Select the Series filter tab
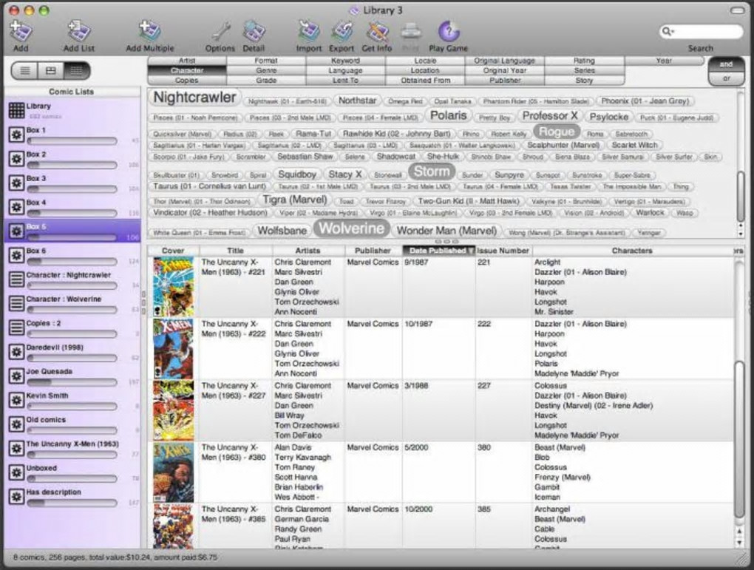Image resolution: width=754 pixels, height=570 pixels. (x=584, y=71)
